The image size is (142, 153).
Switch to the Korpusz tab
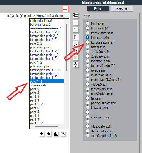coord(122,9)
